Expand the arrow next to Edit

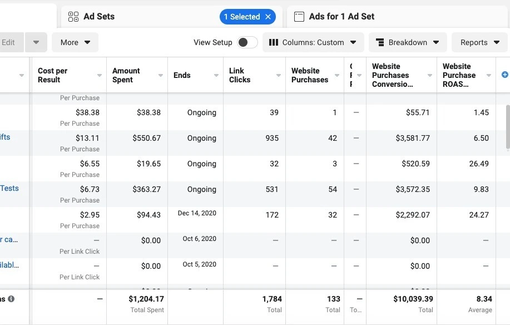[x=36, y=42]
